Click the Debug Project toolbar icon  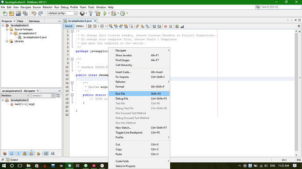(x=114, y=13)
